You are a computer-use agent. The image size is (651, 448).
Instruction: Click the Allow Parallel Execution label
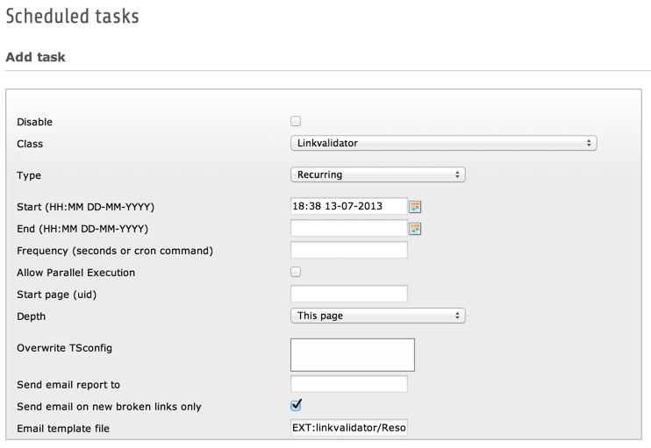tap(75, 273)
